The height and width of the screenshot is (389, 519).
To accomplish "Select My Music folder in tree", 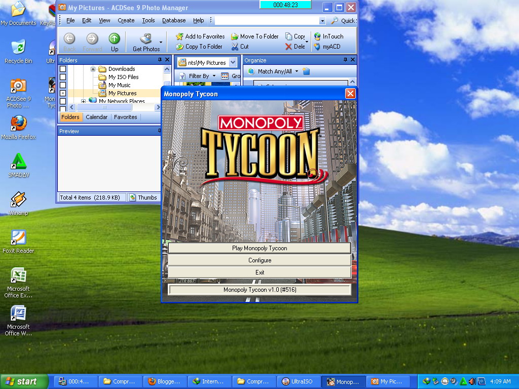I will (x=119, y=85).
